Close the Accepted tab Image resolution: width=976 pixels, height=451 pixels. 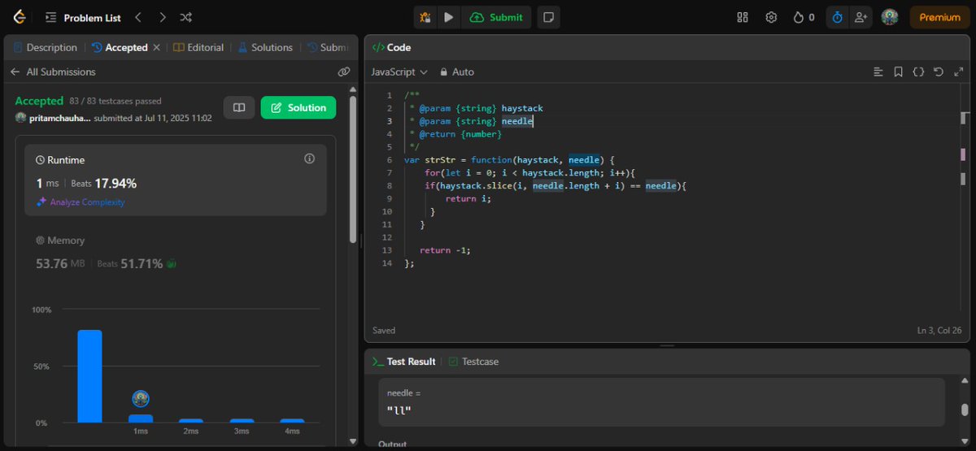click(x=156, y=47)
